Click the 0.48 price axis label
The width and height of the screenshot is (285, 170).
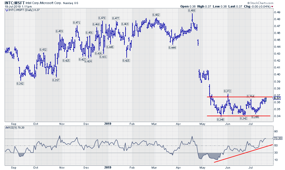tap(277, 19)
